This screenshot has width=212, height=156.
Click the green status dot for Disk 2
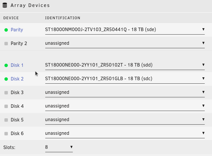6,79
